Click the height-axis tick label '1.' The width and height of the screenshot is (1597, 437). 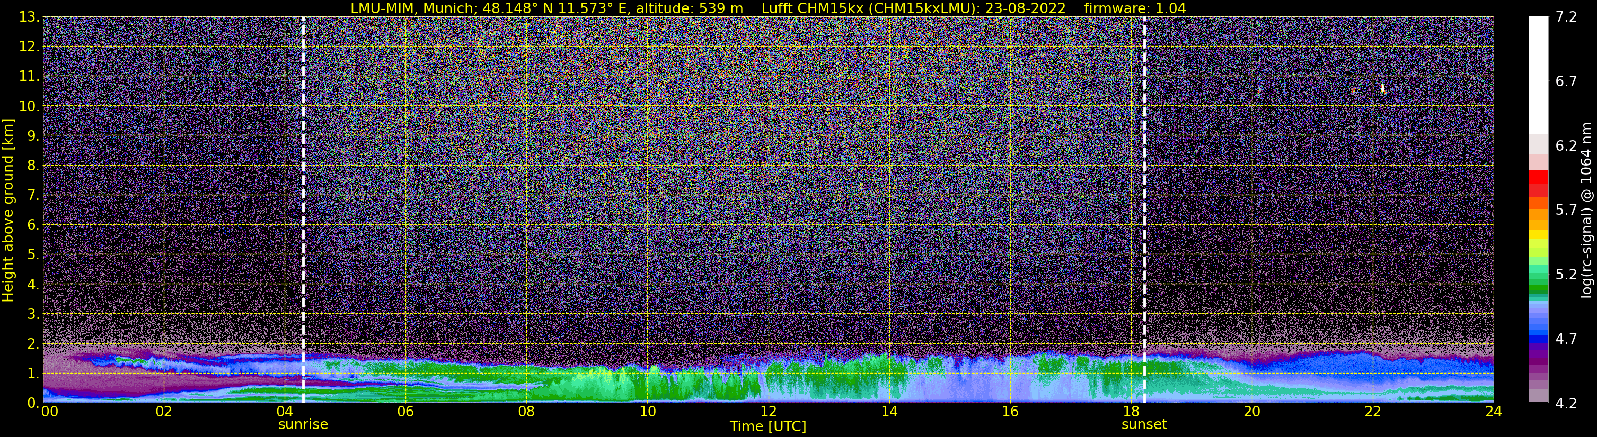(33, 373)
